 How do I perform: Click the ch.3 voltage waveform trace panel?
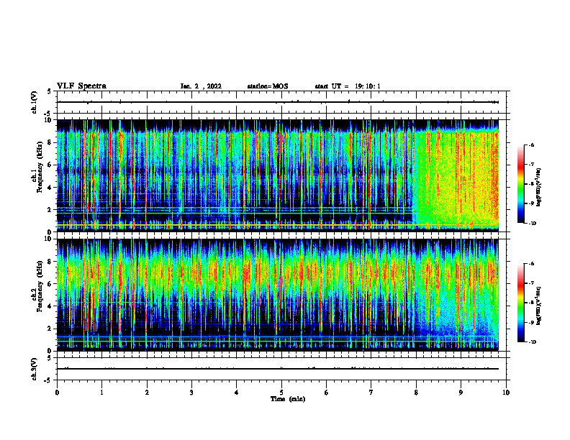click(281, 369)
